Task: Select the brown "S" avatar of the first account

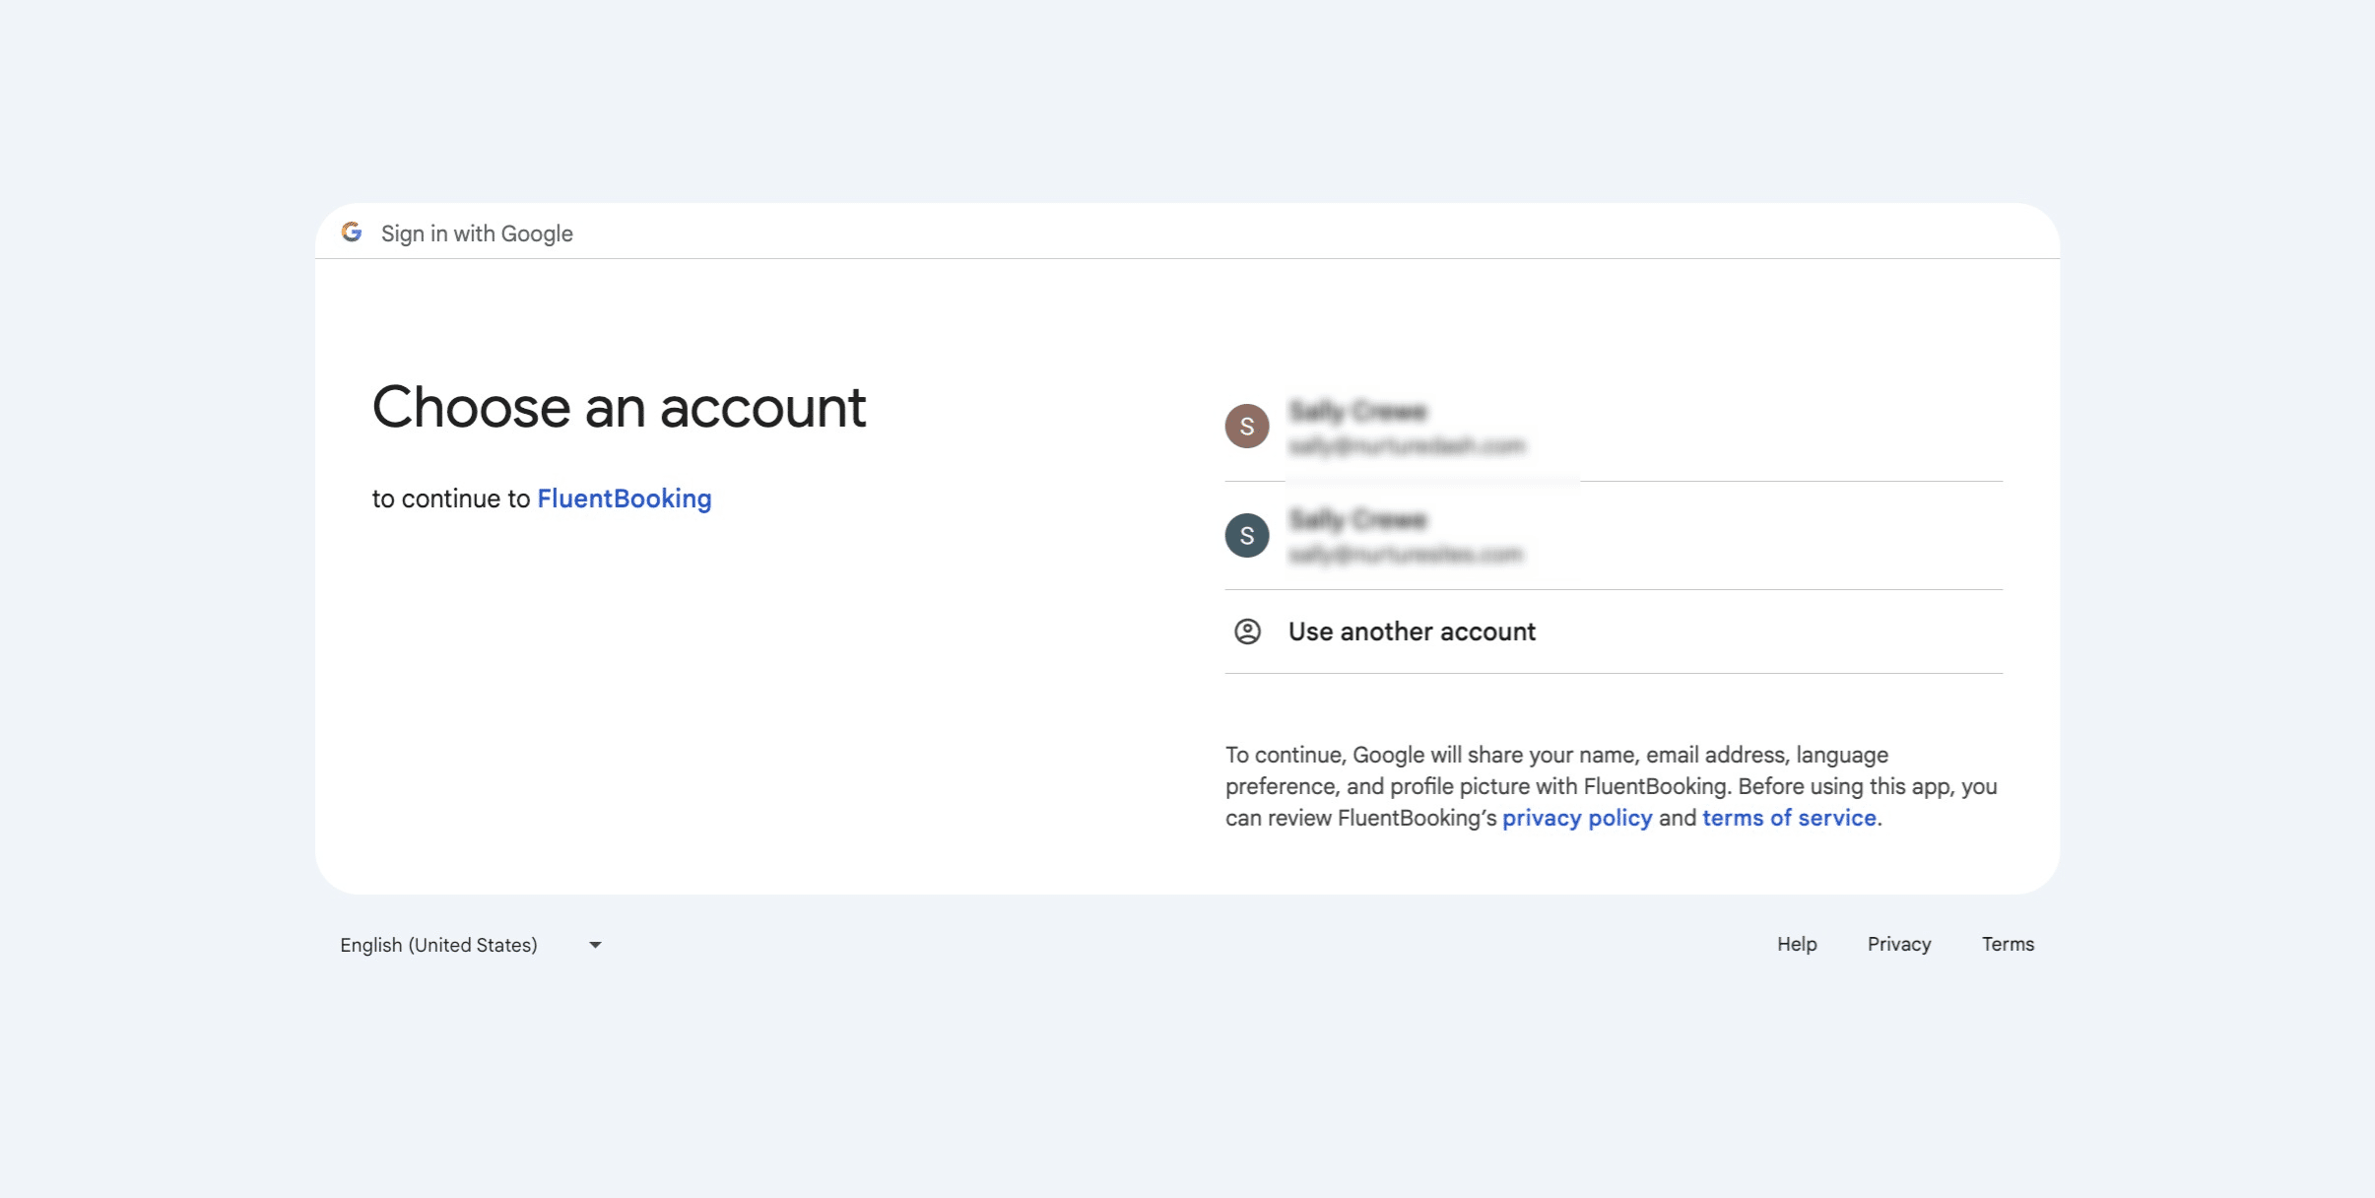Action: pos(1246,426)
